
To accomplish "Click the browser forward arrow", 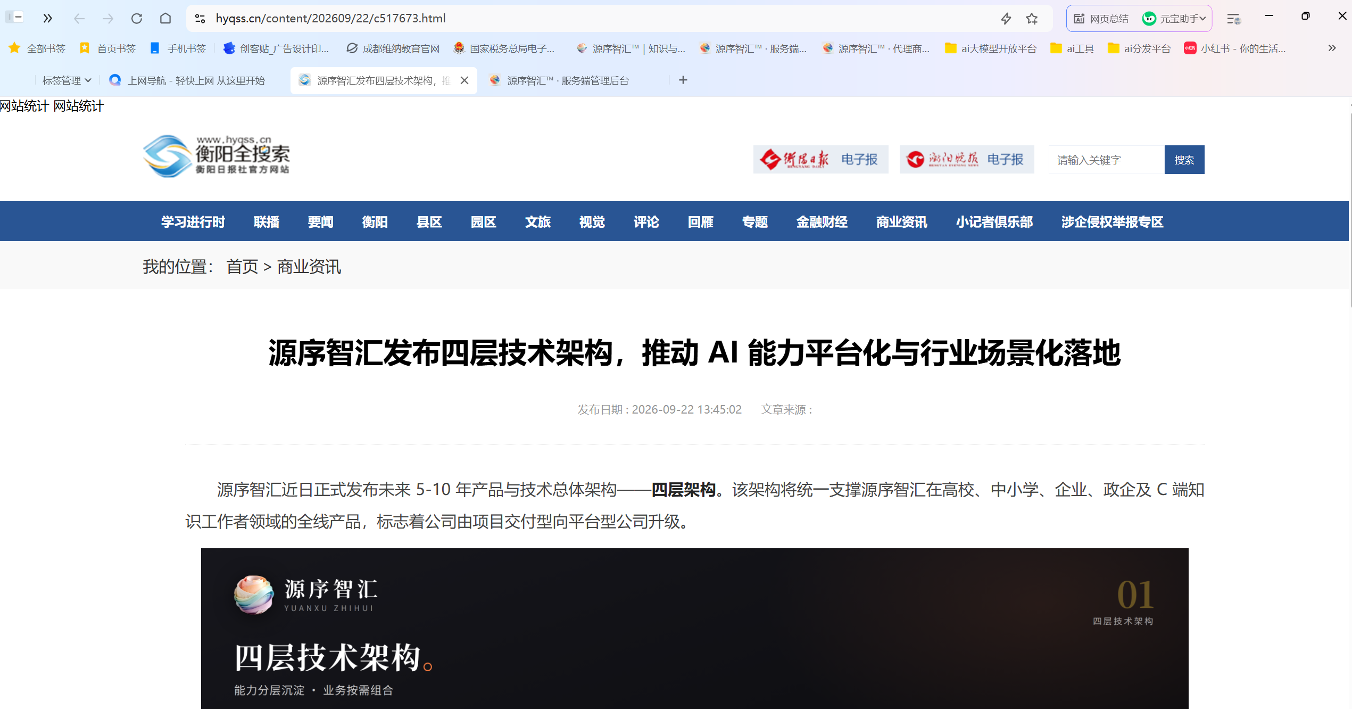I will (x=108, y=19).
